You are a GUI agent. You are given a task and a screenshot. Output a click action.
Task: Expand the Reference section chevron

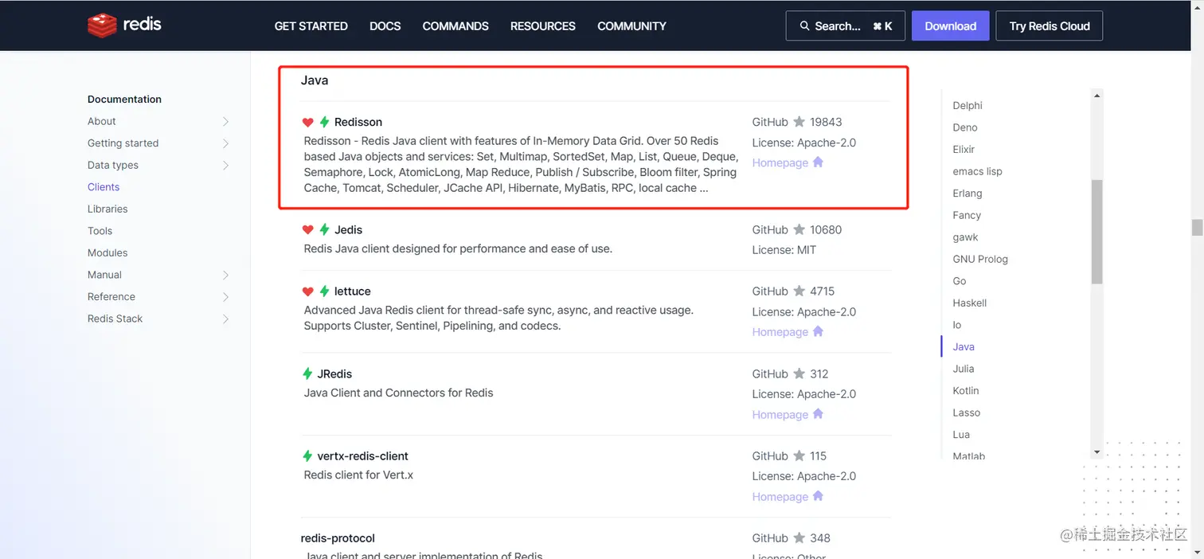click(225, 297)
